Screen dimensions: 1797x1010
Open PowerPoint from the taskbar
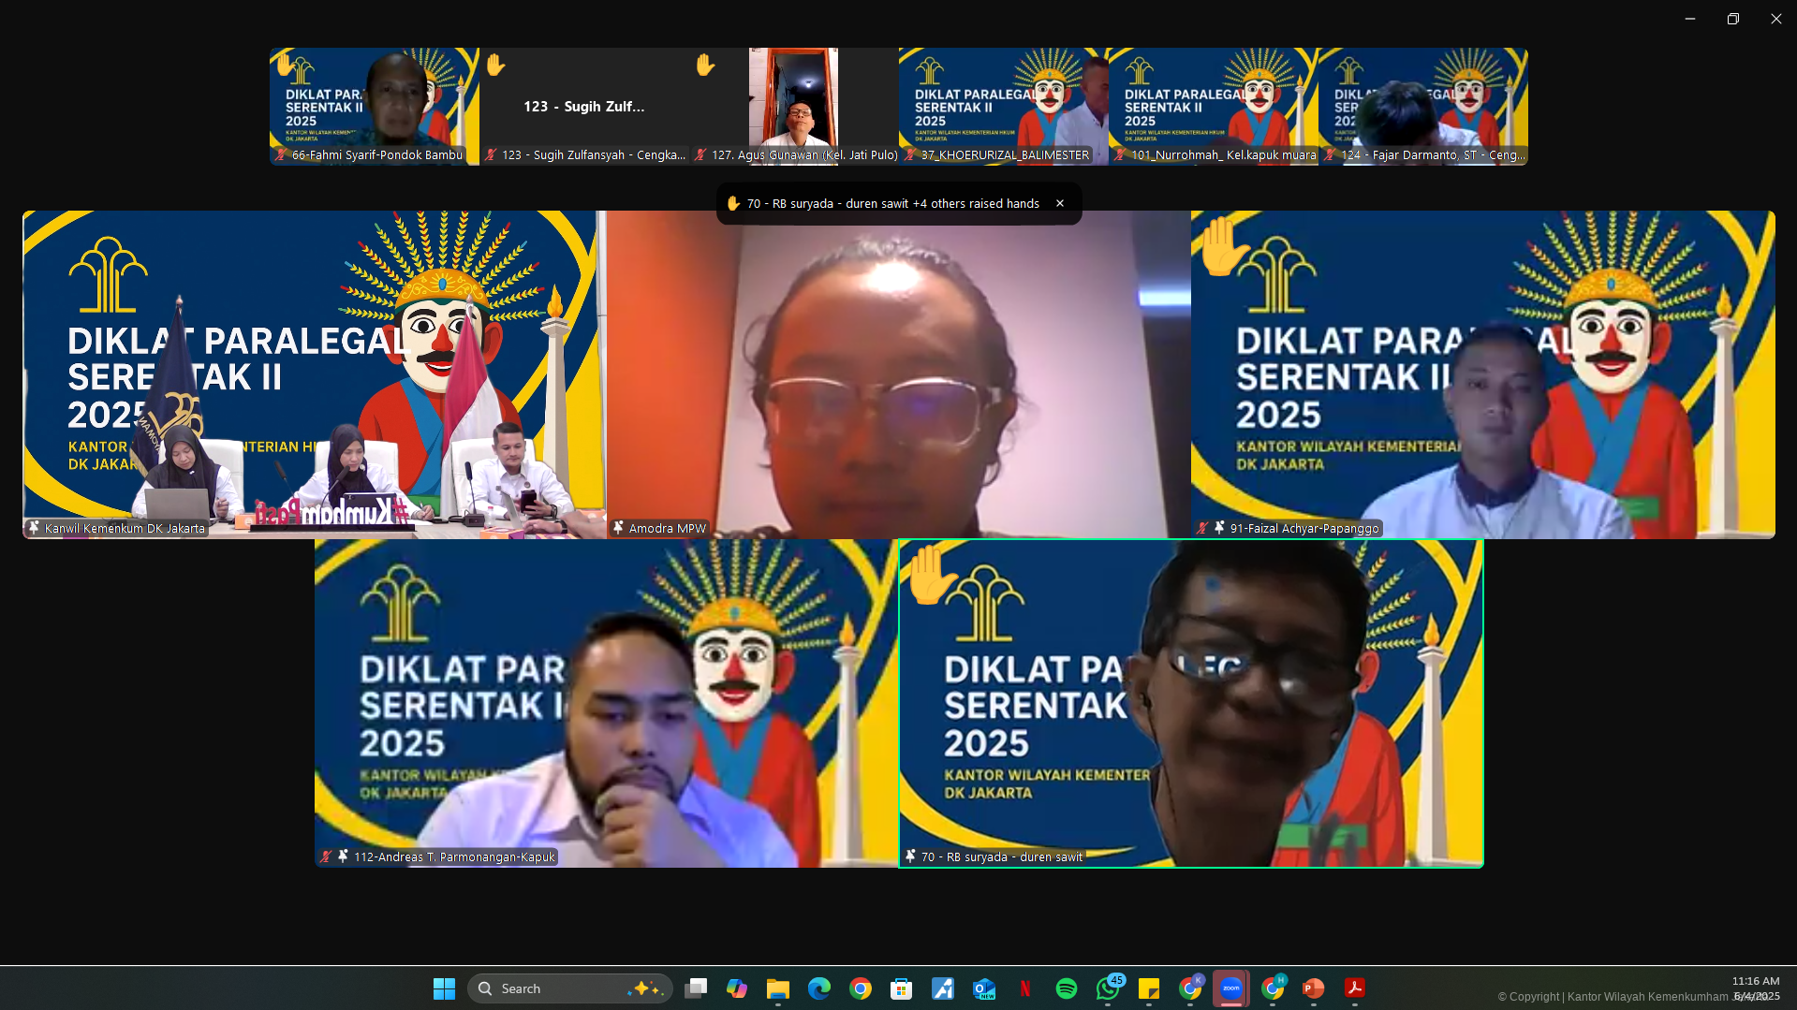[1313, 988]
